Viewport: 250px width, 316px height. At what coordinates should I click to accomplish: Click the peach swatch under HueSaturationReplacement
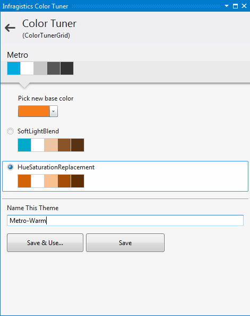point(51,181)
